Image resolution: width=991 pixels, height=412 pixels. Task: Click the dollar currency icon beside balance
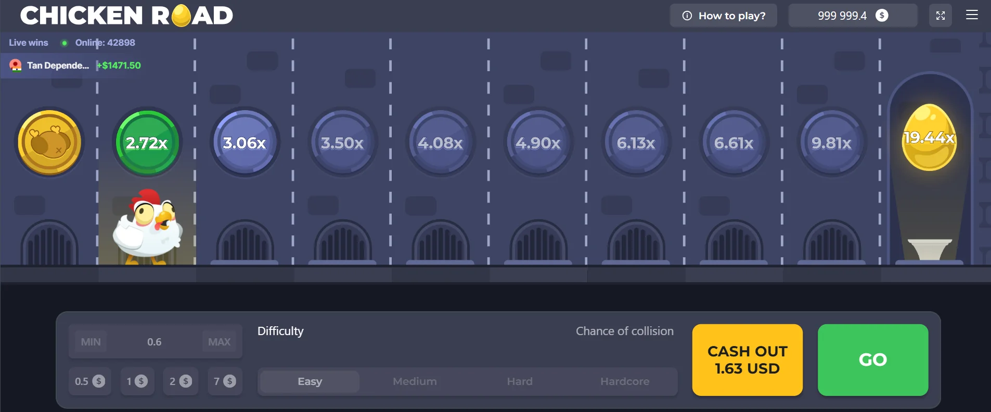click(882, 16)
